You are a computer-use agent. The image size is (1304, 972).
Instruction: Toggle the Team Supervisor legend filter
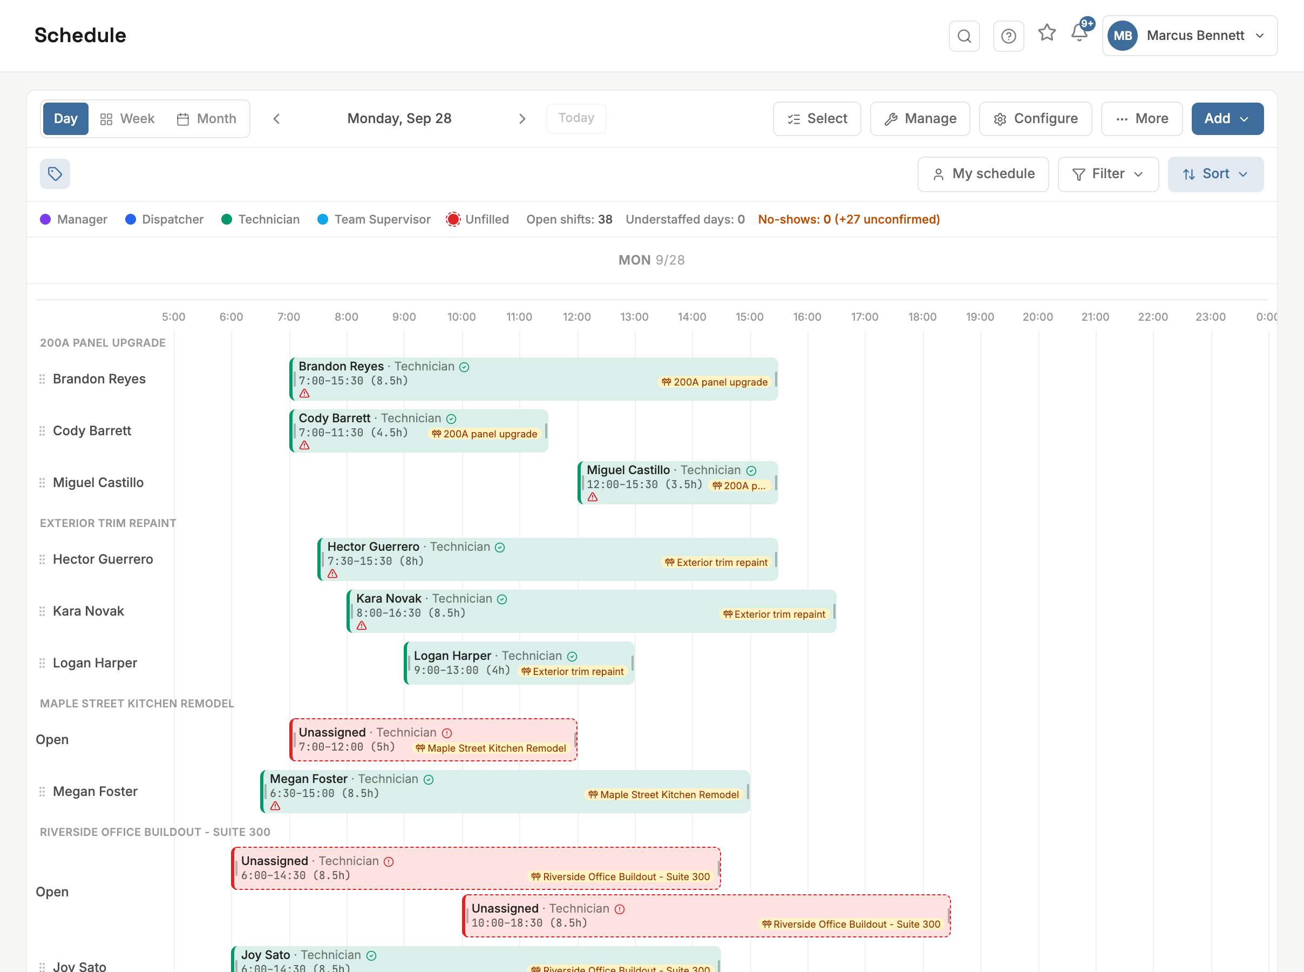[374, 219]
